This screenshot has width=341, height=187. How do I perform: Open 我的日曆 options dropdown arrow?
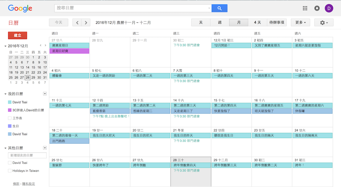pyautogui.click(x=45, y=93)
